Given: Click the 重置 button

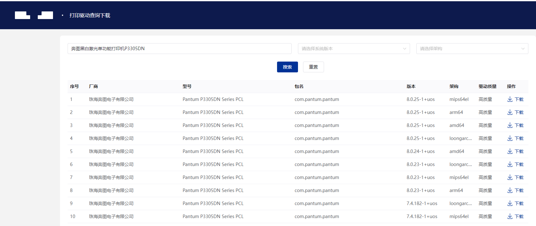Looking at the screenshot, I should tap(314, 67).
